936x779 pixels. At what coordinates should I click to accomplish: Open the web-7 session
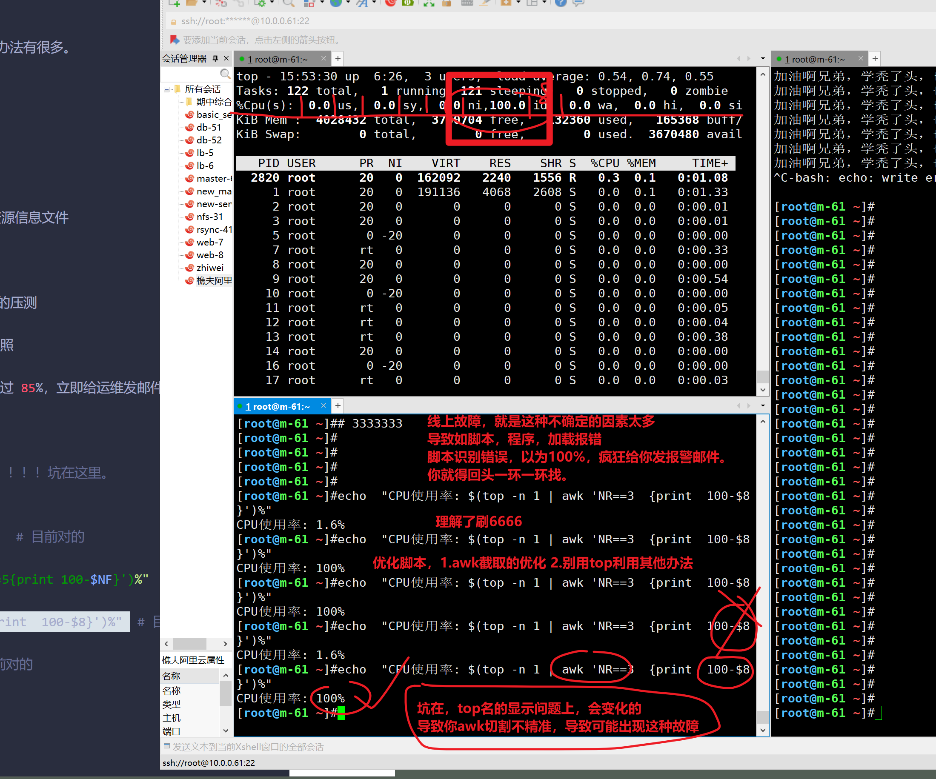coord(209,243)
